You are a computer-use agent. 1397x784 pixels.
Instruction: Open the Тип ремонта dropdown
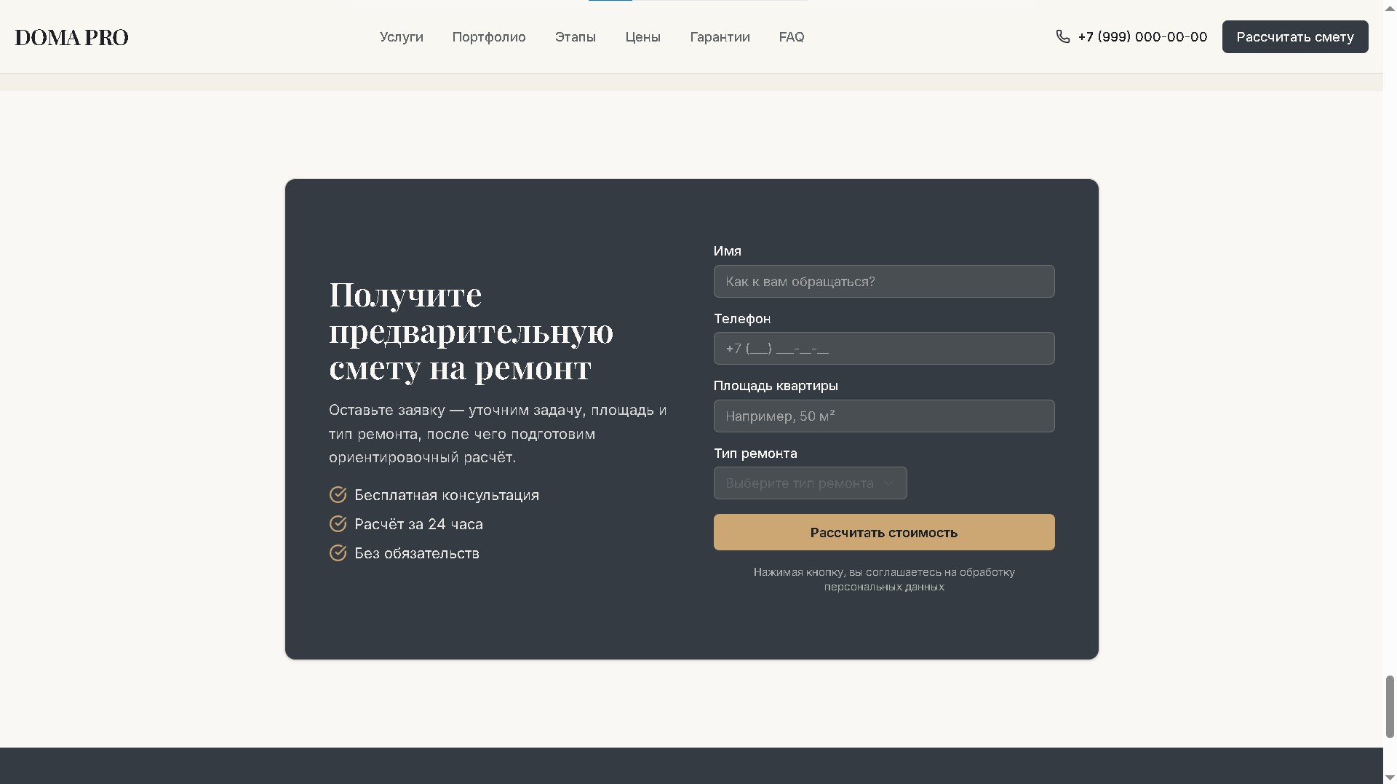coord(810,483)
